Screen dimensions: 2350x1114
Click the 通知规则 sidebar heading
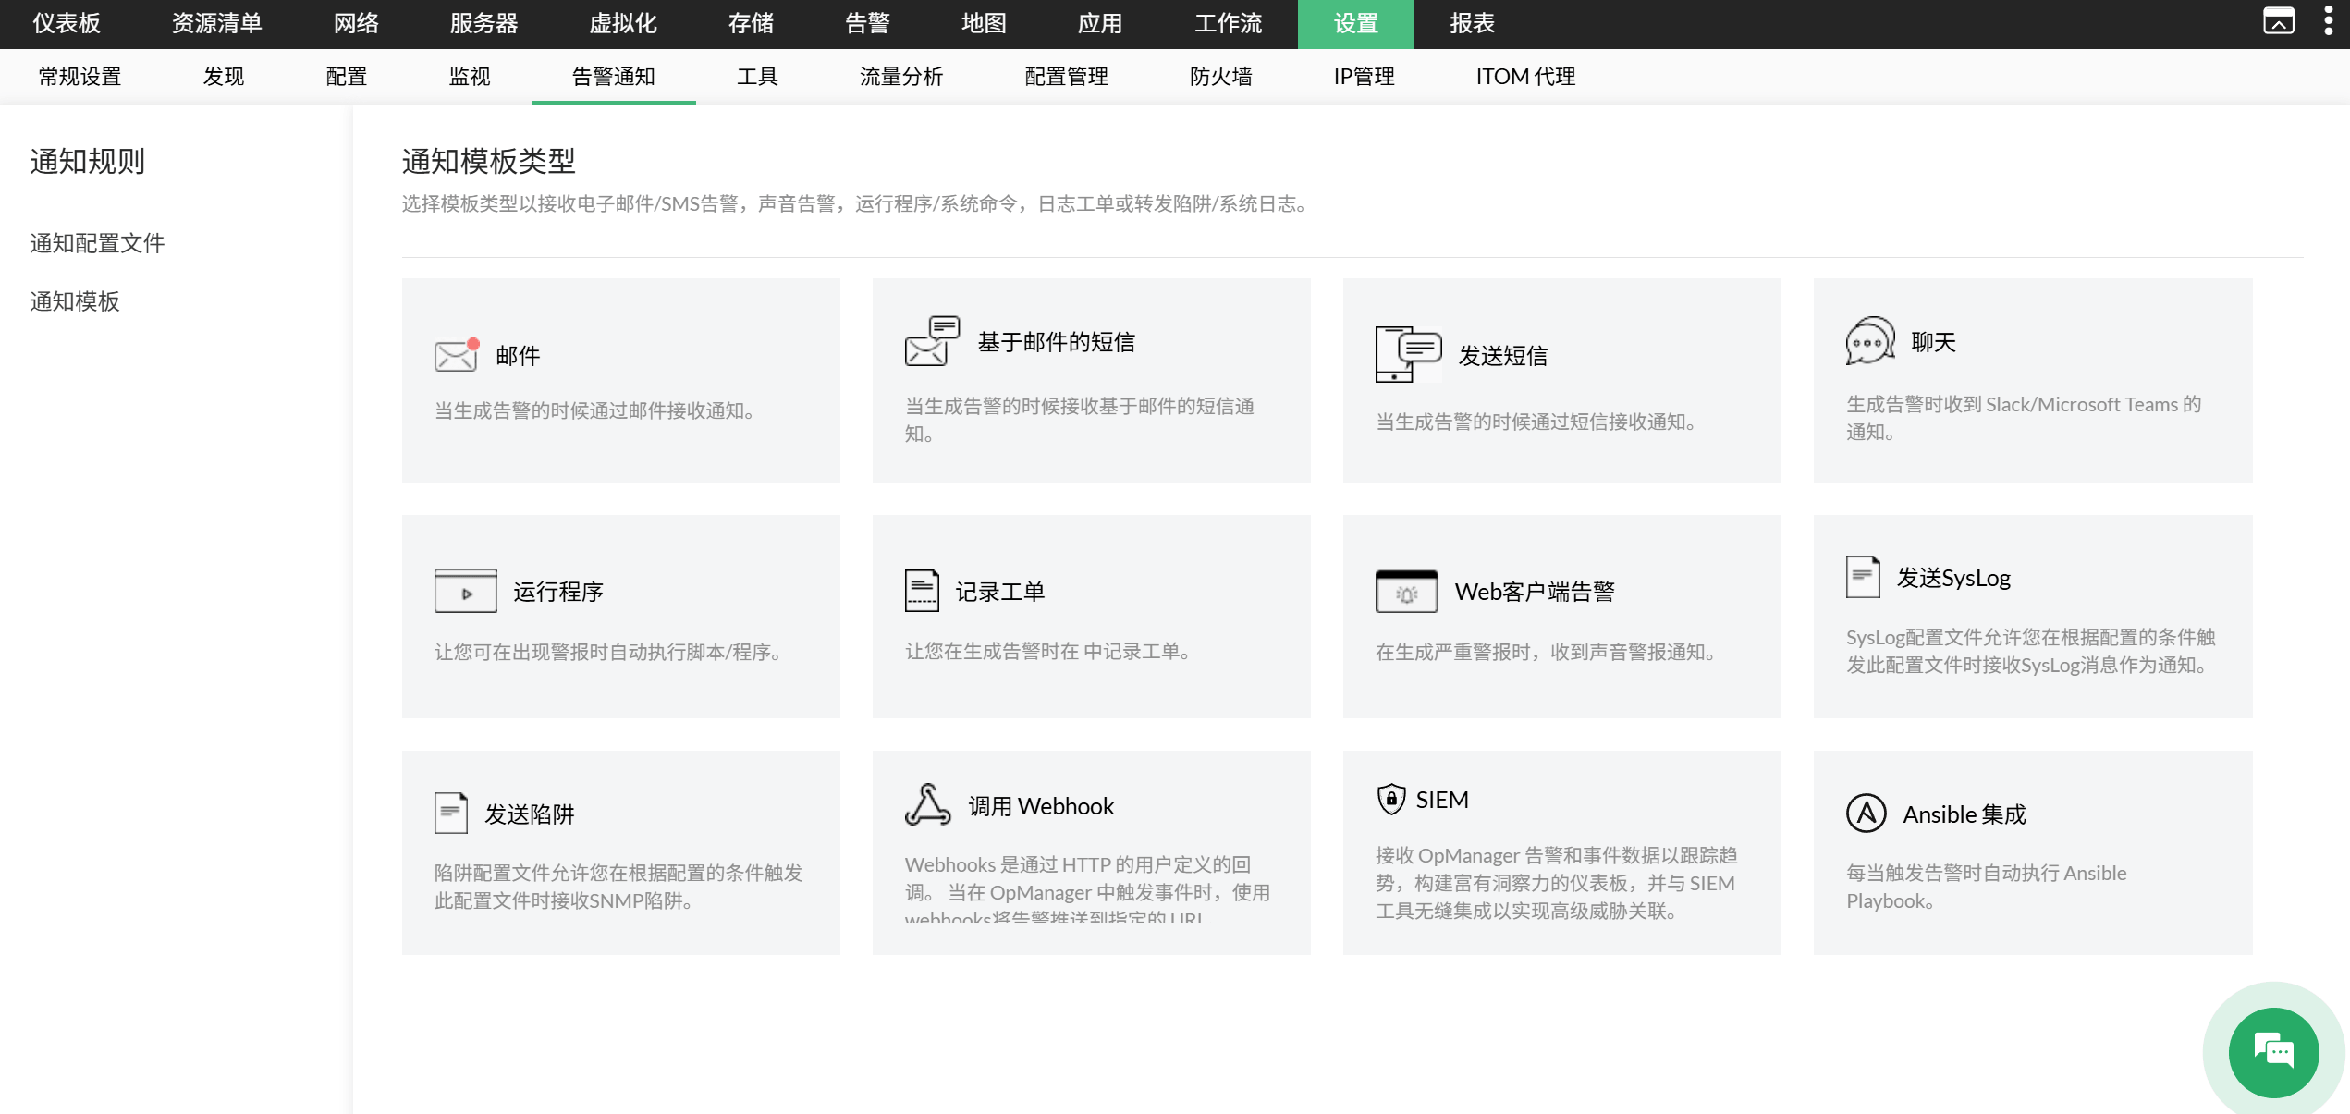pyautogui.click(x=88, y=161)
